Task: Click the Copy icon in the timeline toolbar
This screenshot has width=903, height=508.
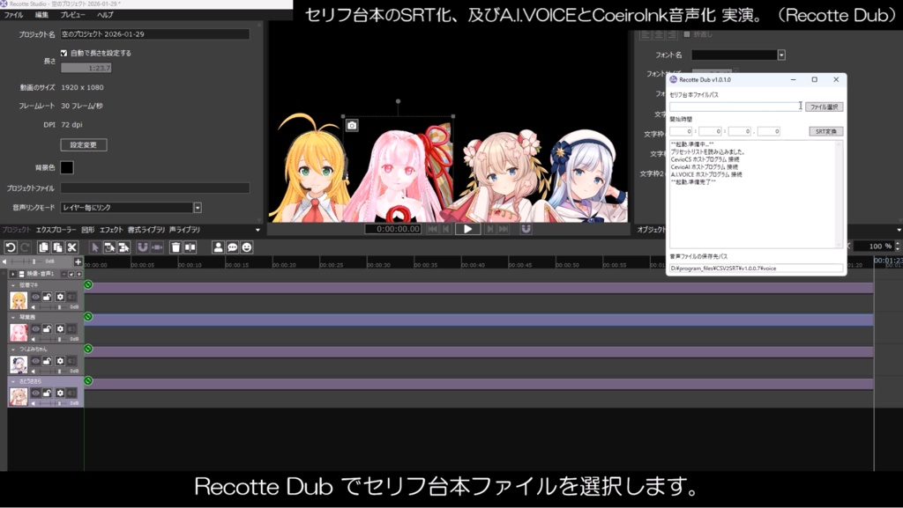Action: point(43,247)
